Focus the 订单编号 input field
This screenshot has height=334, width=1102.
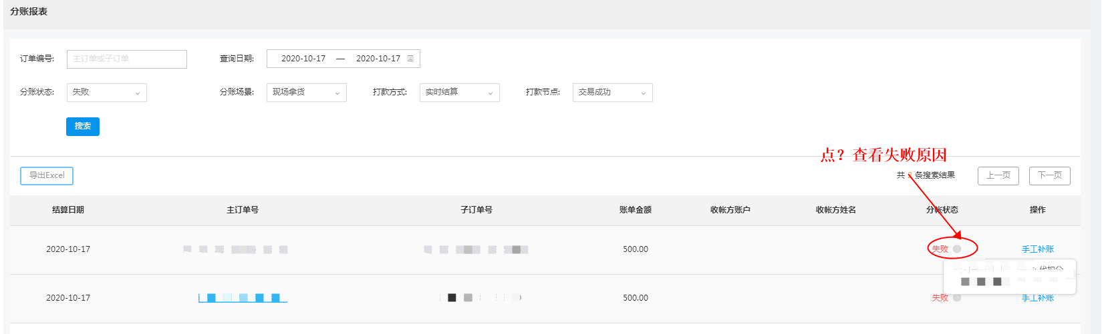click(x=127, y=59)
